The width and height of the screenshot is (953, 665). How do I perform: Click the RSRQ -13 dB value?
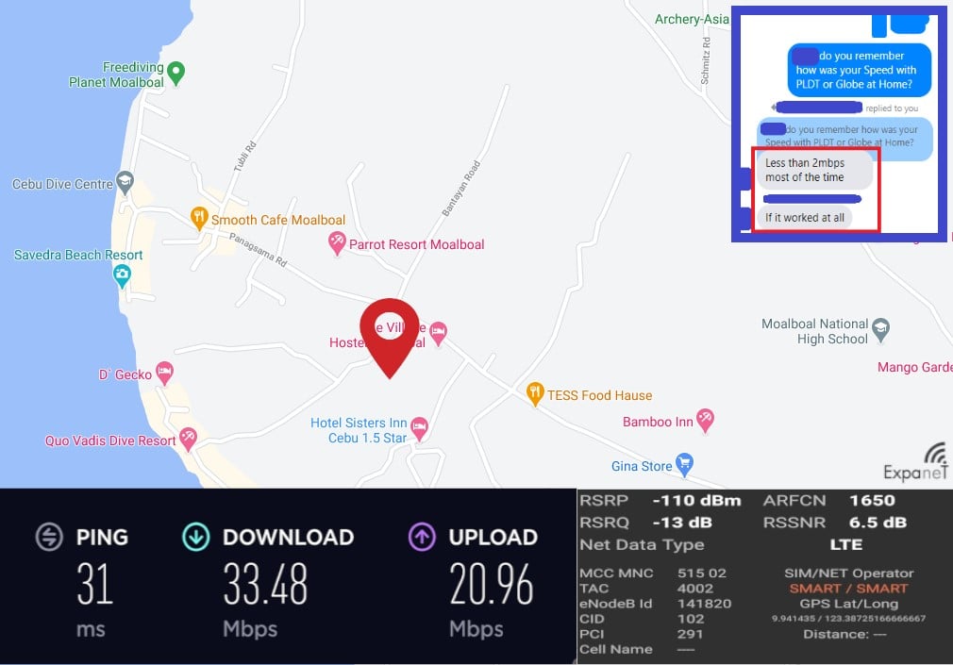[x=682, y=523]
